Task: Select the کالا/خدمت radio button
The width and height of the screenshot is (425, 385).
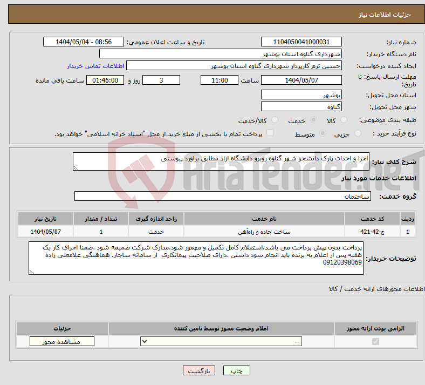Action: pos(275,120)
